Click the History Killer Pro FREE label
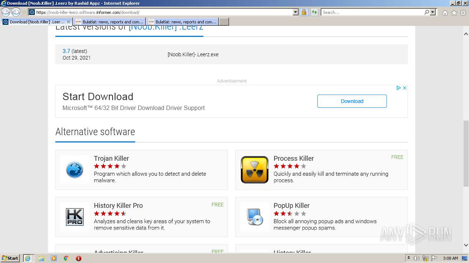Screen dimensions: 469x263 pos(217,205)
